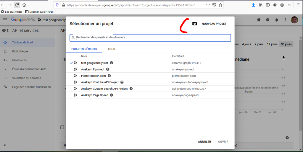Image resolution: width=303 pixels, height=152 pixels.
Task: Open Firefox Downloads arrow
Action: click(253, 5)
